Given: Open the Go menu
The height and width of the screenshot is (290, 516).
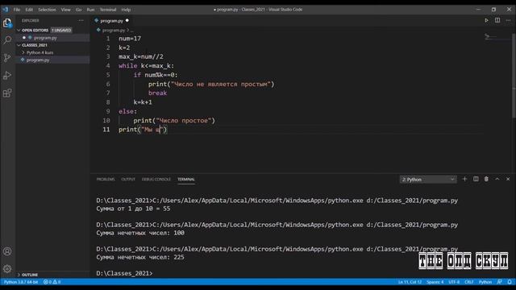Looking at the screenshot, I should tap(78, 10).
